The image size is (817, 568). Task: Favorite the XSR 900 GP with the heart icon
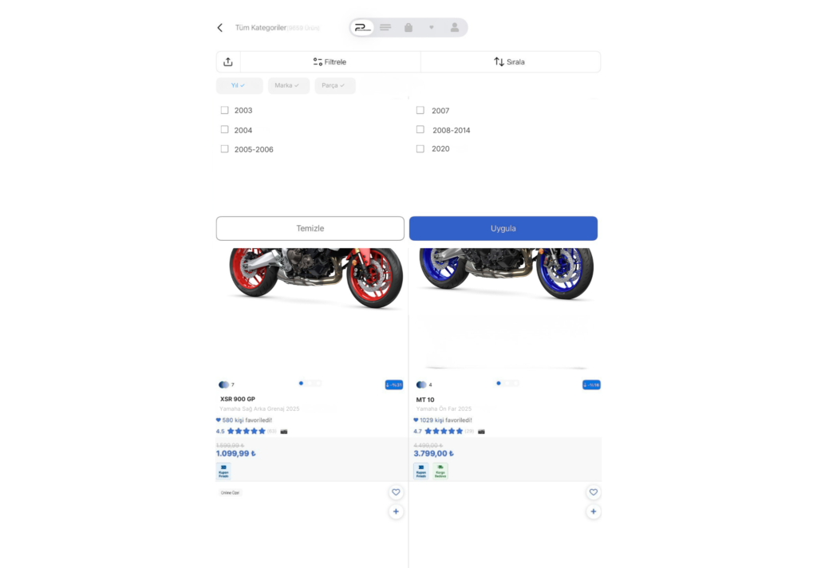click(396, 492)
